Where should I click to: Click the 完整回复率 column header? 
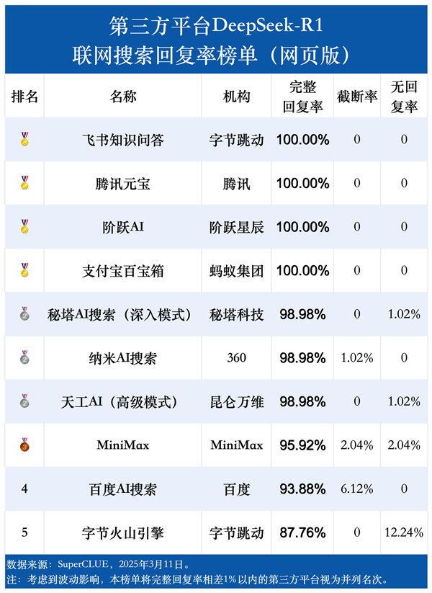point(302,97)
